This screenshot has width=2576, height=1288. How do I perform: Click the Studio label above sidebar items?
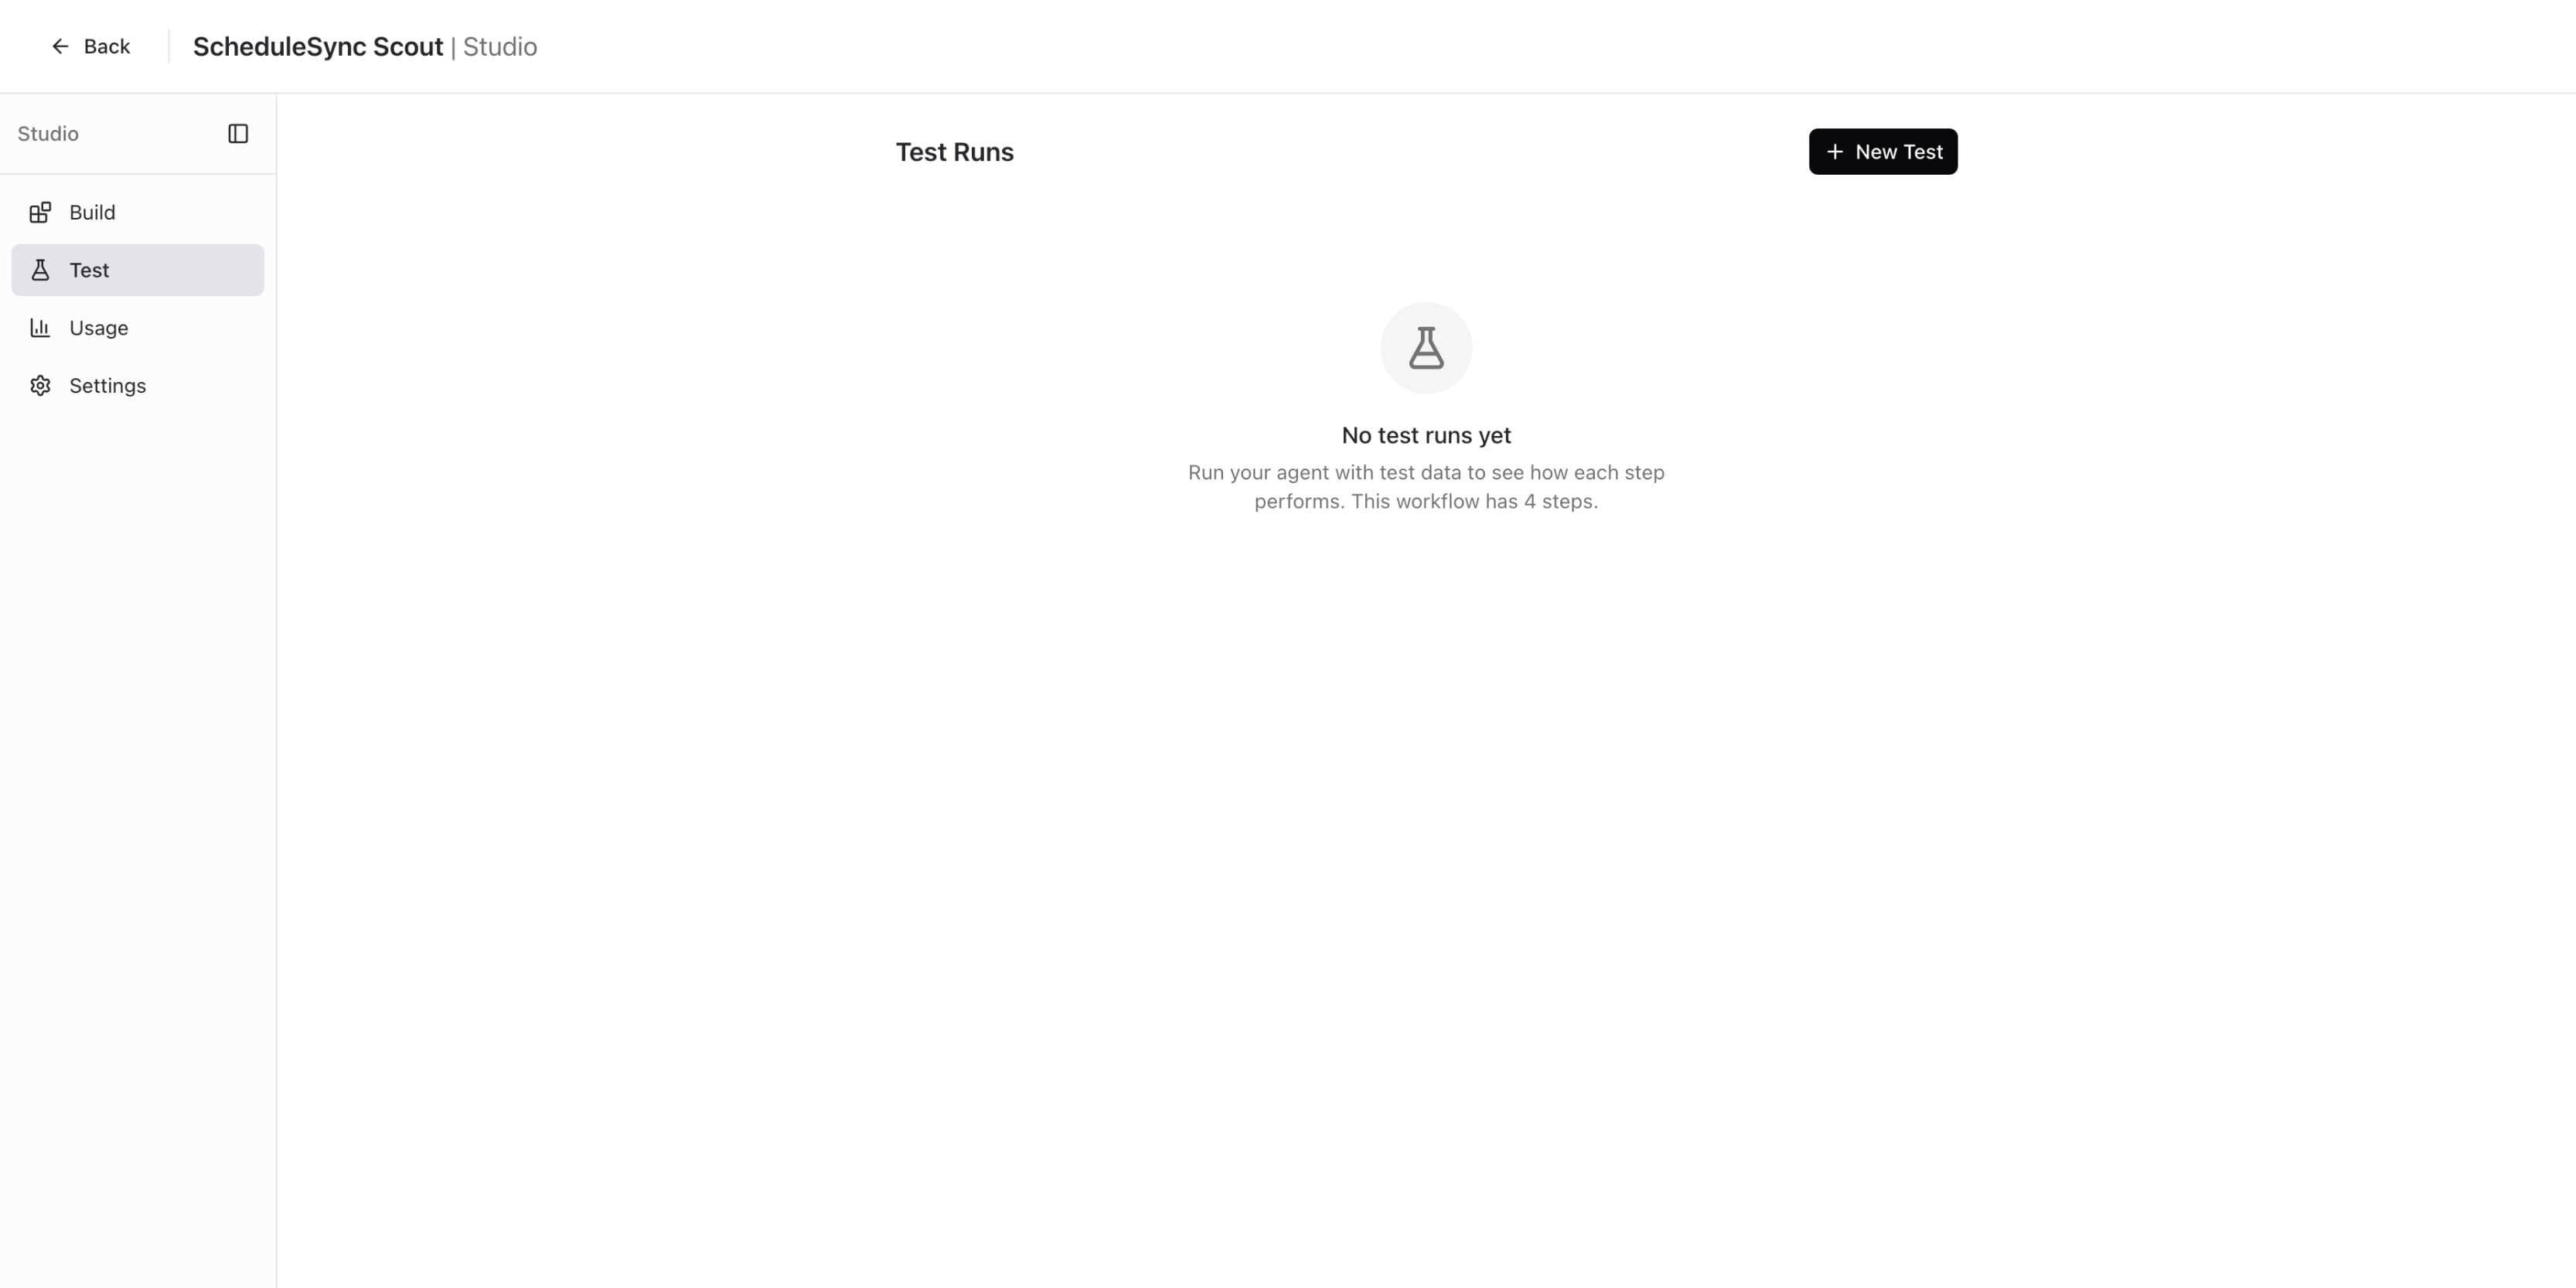(47, 133)
